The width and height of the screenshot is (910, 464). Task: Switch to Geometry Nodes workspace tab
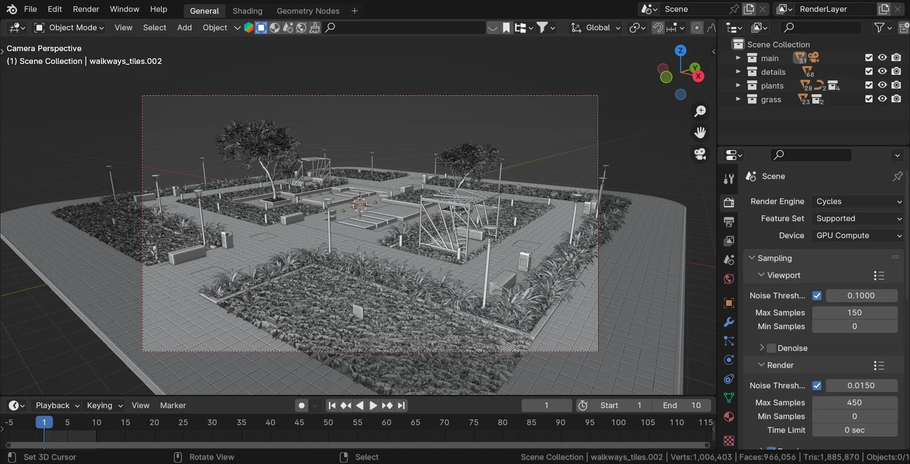308,11
